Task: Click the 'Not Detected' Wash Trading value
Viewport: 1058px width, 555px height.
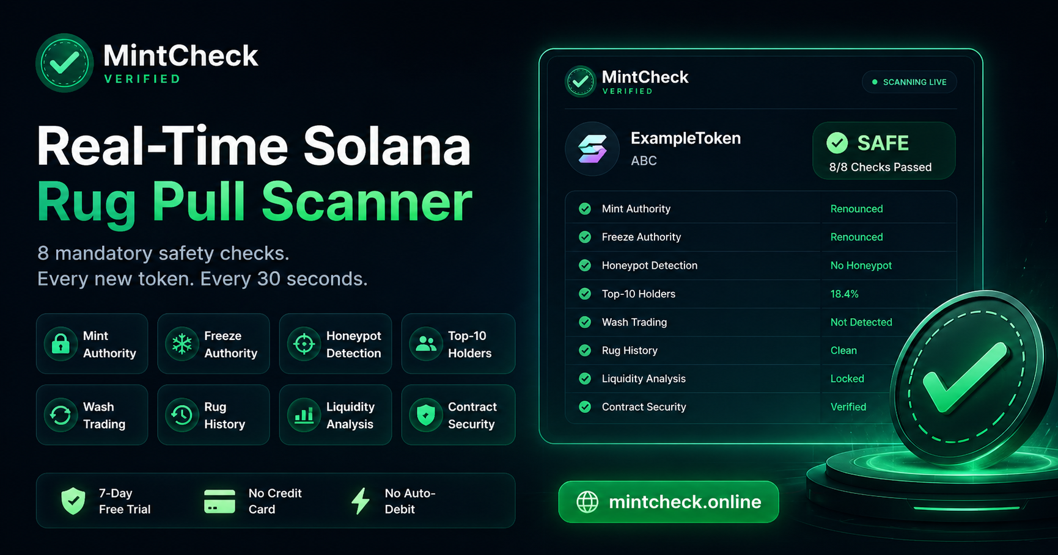Action: click(x=861, y=322)
